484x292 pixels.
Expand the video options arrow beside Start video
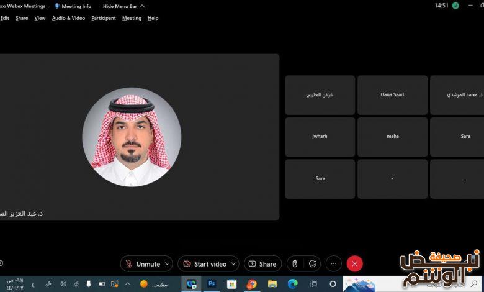pos(233,264)
